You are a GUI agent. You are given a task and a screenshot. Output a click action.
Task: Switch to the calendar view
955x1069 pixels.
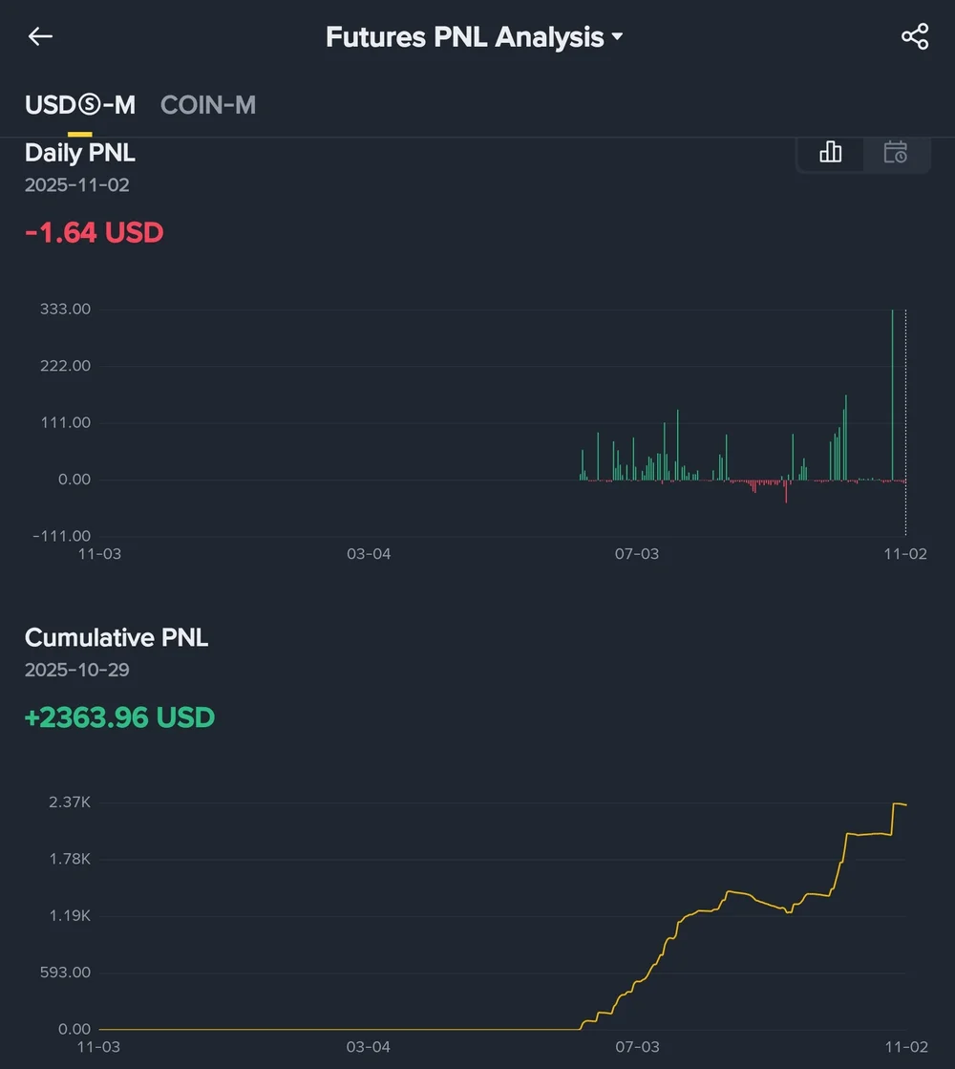[895, 152]
